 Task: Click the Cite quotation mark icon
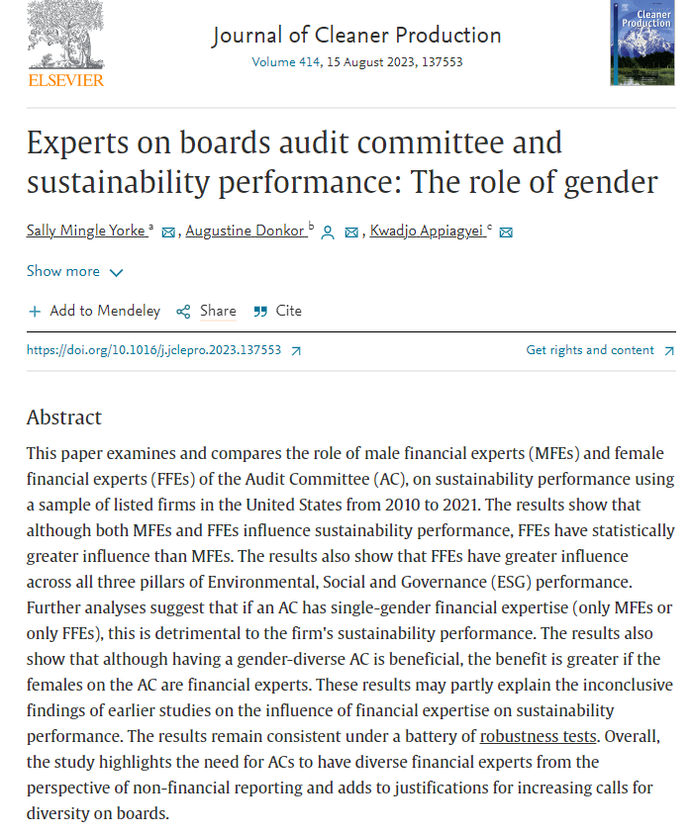tap(260, 311)
